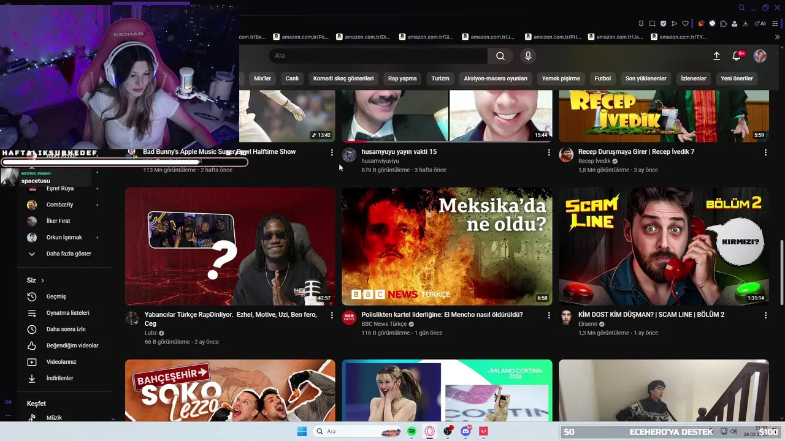This screenshot has height=441, width=785.
Task: Select the Yeni öneriler chip
Action: click(x=737, y=78)
